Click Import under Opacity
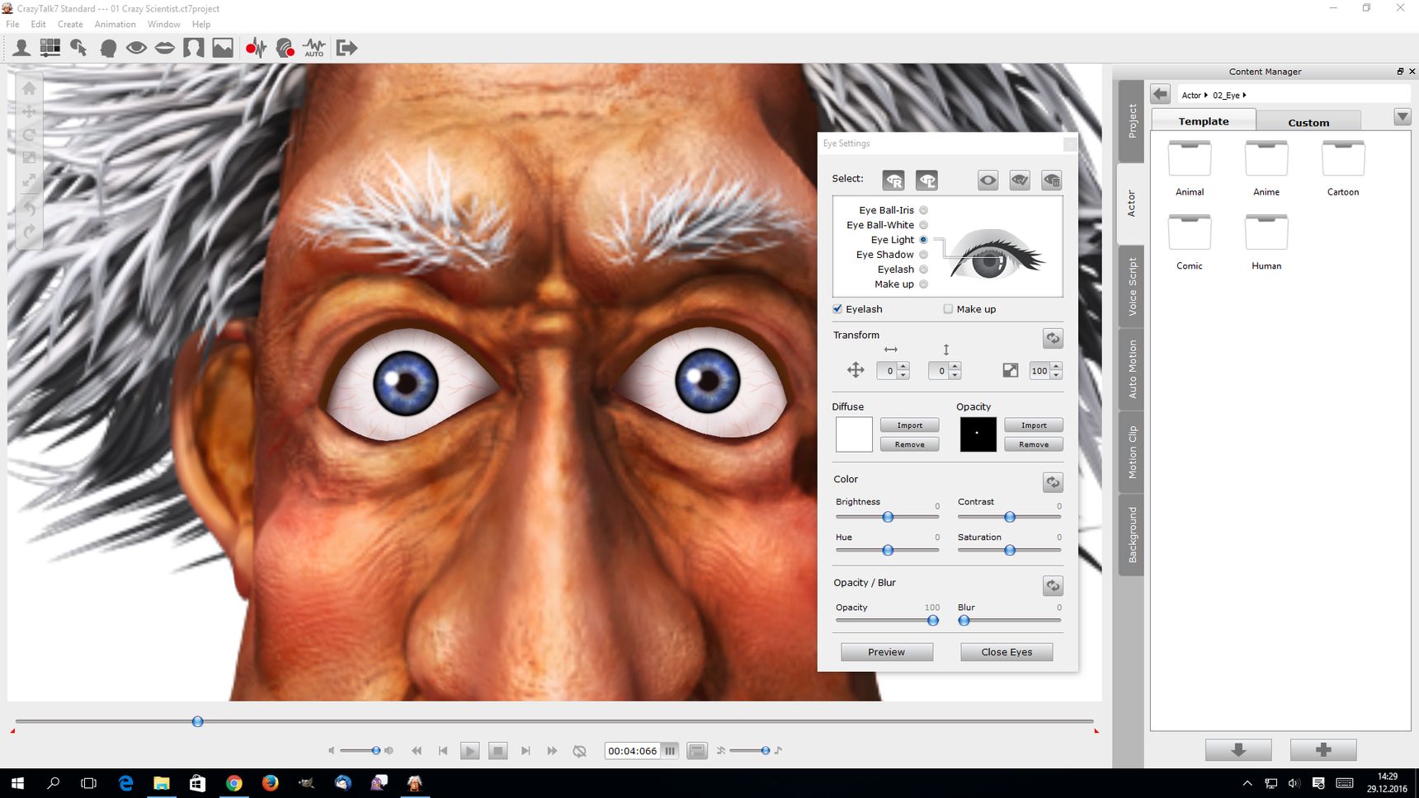The height and width of the screenshot is (798, 1419). pyautogui.click(x=1034, y=425)
